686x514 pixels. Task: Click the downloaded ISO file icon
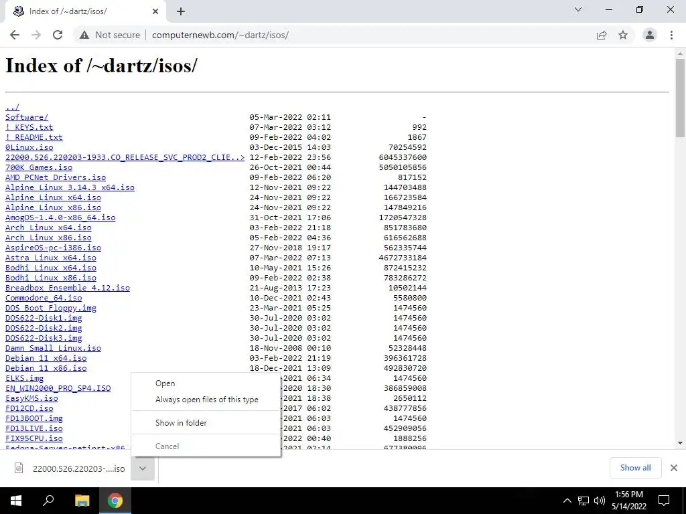pyautogui.click(x=19, y=468)
